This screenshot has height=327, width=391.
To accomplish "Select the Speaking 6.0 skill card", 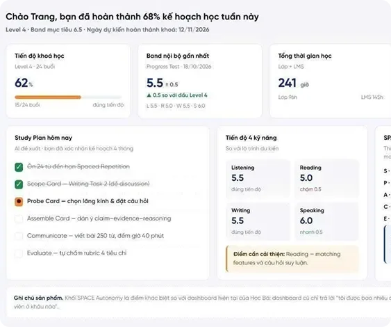I will tap(326, 221).
